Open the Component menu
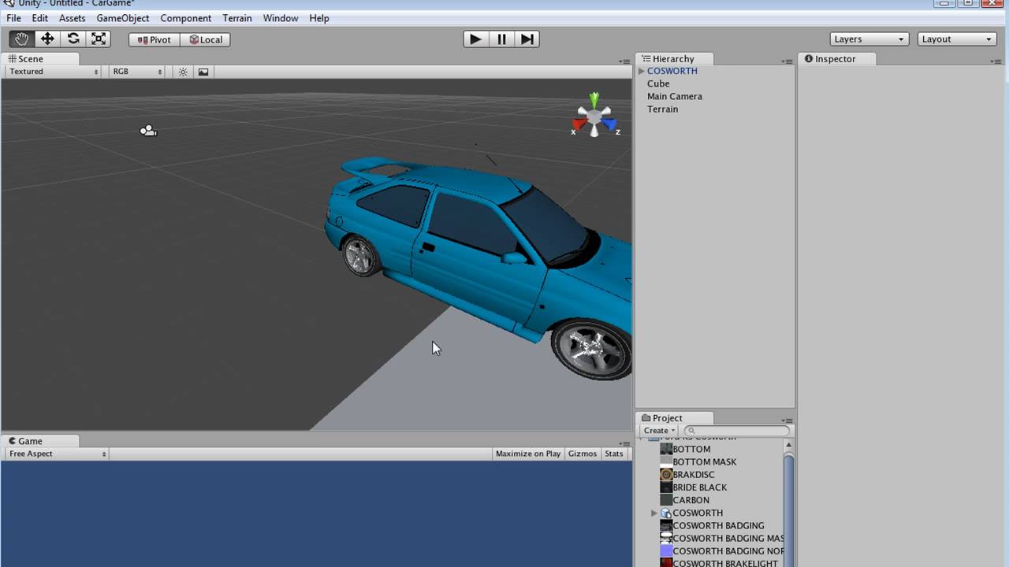This screenshot has width=1009, height=567. point(186,18)
